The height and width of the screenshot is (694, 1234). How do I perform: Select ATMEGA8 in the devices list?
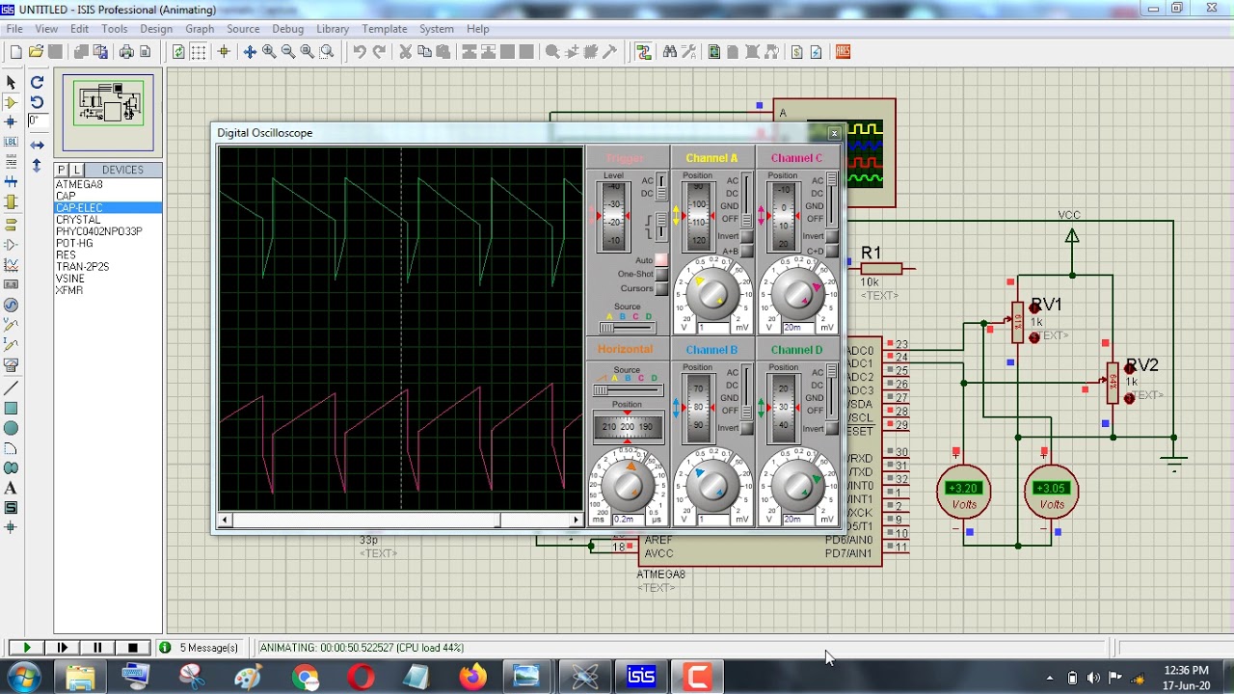click(79, 184)
